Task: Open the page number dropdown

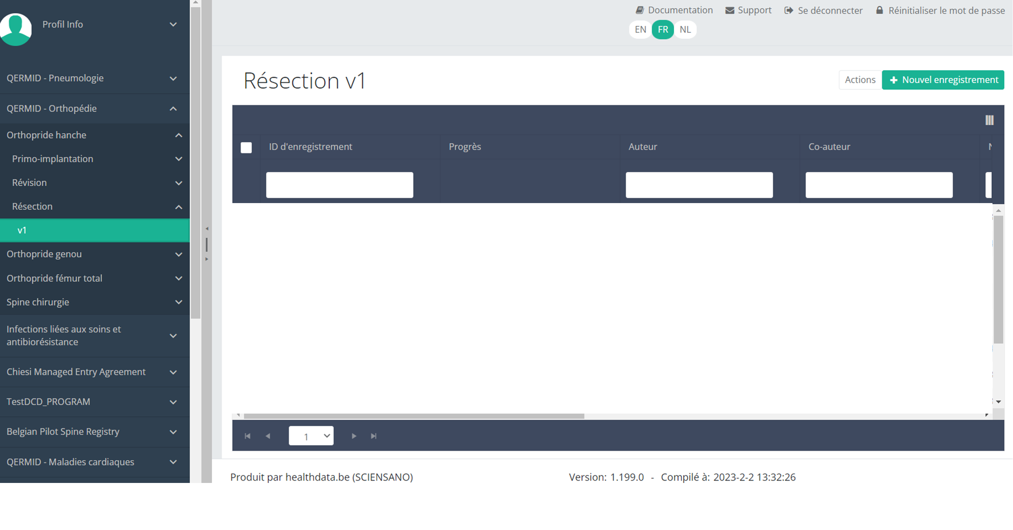Action: point(311,436)
